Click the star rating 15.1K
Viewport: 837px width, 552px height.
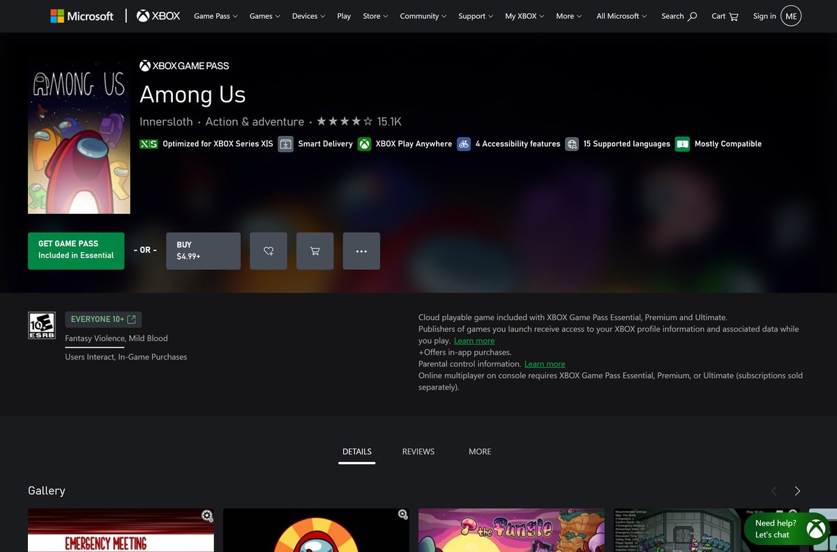click(359, 121)
